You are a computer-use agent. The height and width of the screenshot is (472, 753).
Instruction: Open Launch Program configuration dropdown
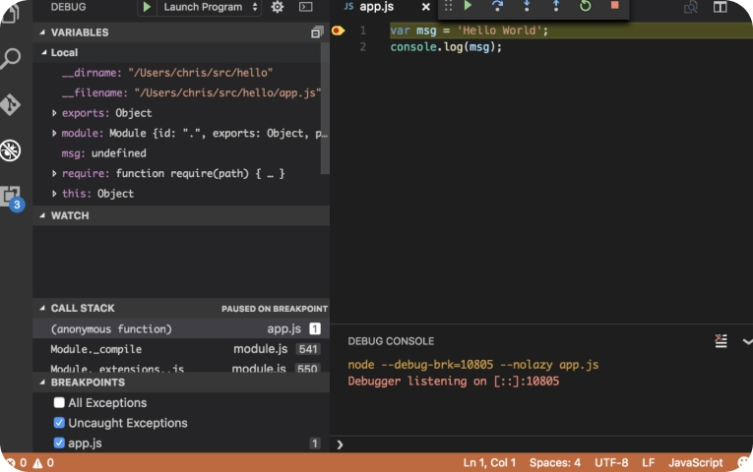click(211, 7)
